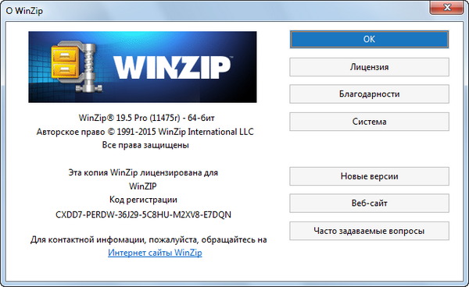Open Система information

tap(369, 122)
